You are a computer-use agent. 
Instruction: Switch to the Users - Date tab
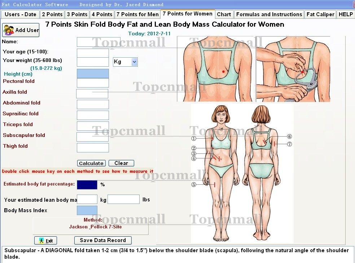(20, 14)
